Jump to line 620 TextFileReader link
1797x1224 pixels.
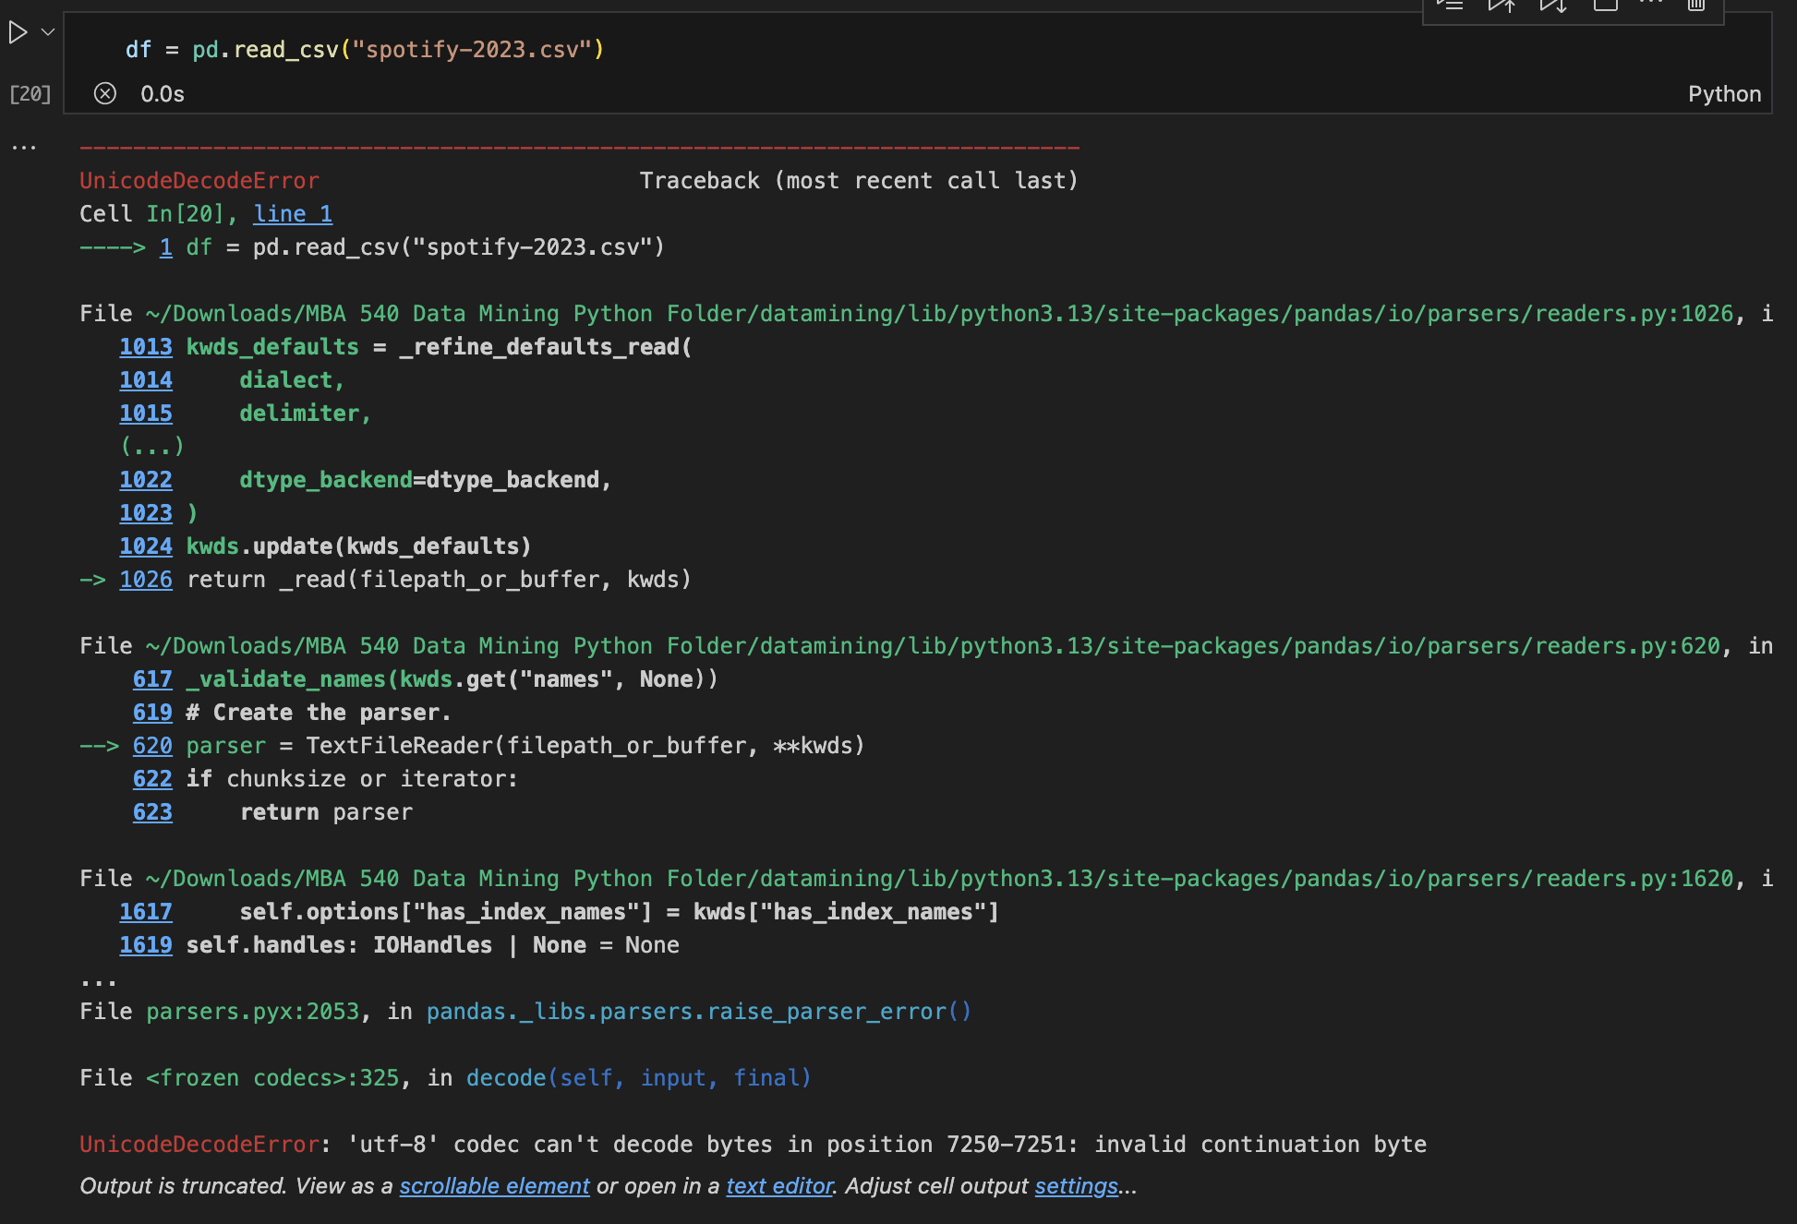(x=152, y=745)
